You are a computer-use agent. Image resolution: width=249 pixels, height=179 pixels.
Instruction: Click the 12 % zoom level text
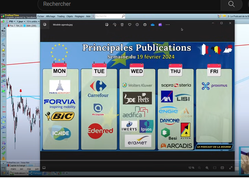tap(191, 168)
